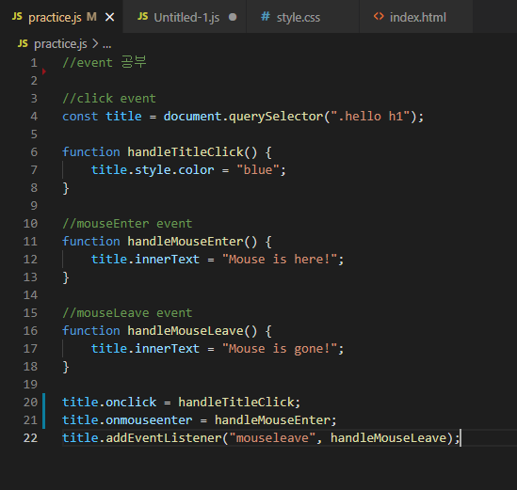This screenshot has width=517, height=490.
Task: Click the 'const' keyword on line 4
Action: pos(80,117)
